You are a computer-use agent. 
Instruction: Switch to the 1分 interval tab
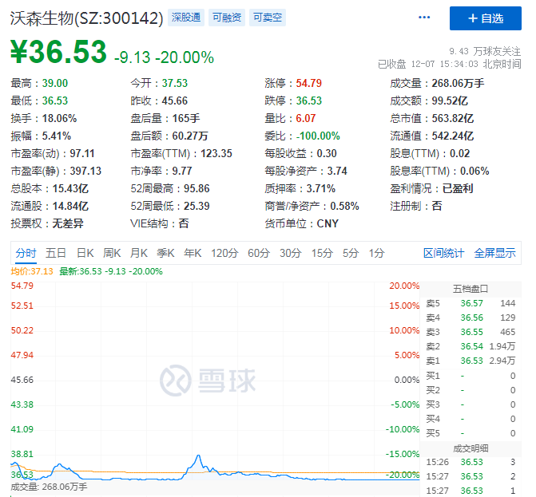[x=376, y=253]
